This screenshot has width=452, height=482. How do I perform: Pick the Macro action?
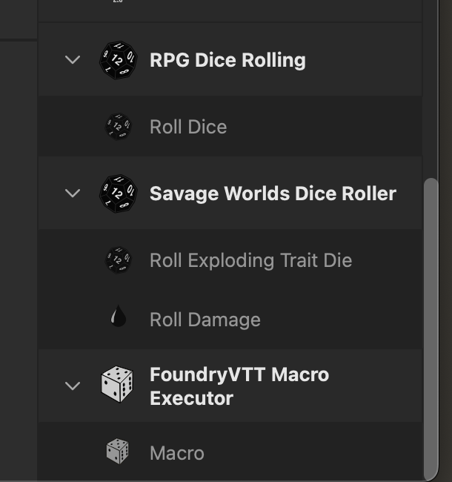coord(230,452)
